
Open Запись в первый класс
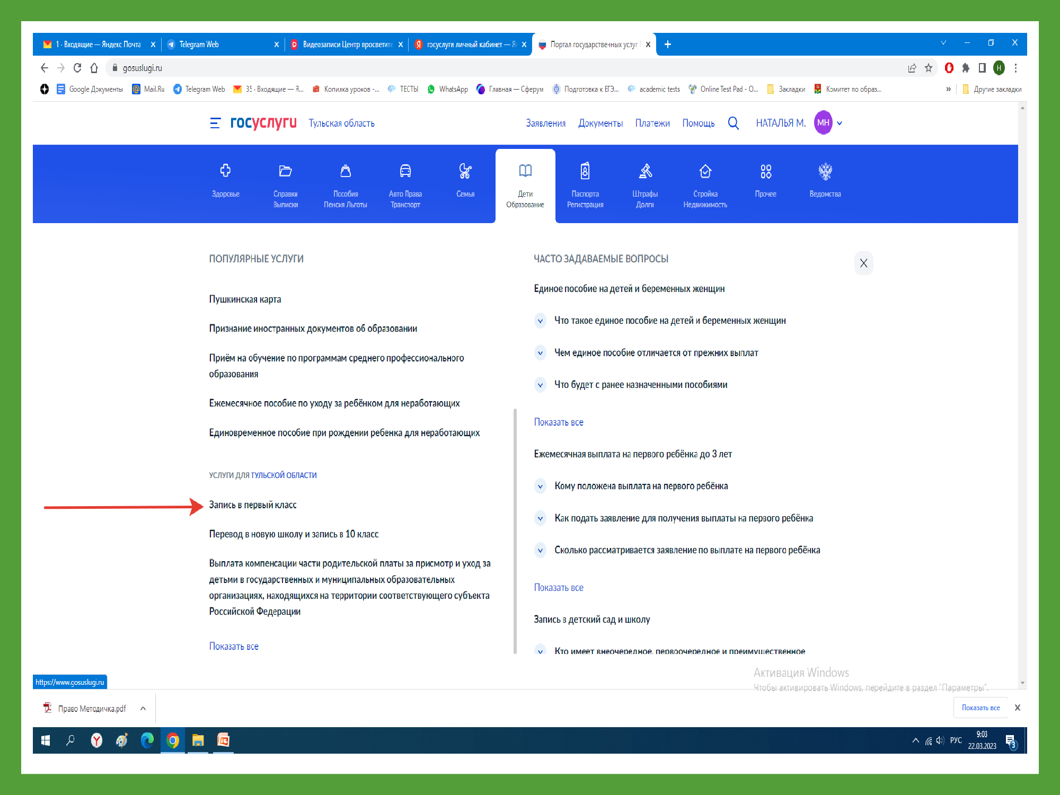[253, 505]
